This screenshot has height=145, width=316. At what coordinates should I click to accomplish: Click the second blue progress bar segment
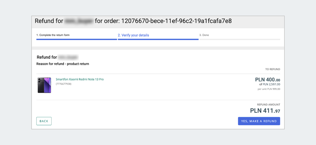click(x=158, y=39)
